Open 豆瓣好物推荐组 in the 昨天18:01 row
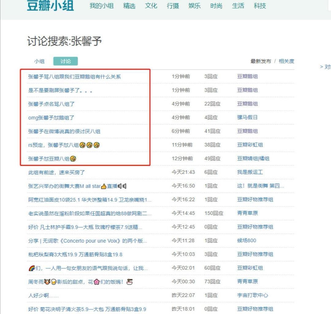The height and width of the screenshot is (314, 331). pyautogui.click(x=255, y=309)
